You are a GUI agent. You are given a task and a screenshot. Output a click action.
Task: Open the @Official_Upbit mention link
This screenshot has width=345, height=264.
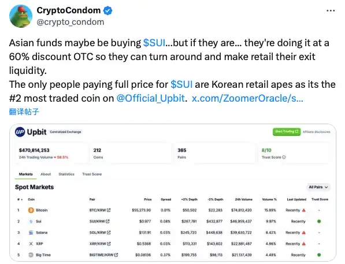coord(150,98)
